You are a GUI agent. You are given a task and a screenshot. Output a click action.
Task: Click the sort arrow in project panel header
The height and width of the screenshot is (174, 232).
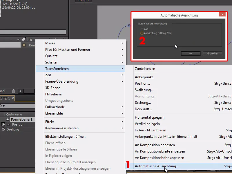[x=18, y=39]
